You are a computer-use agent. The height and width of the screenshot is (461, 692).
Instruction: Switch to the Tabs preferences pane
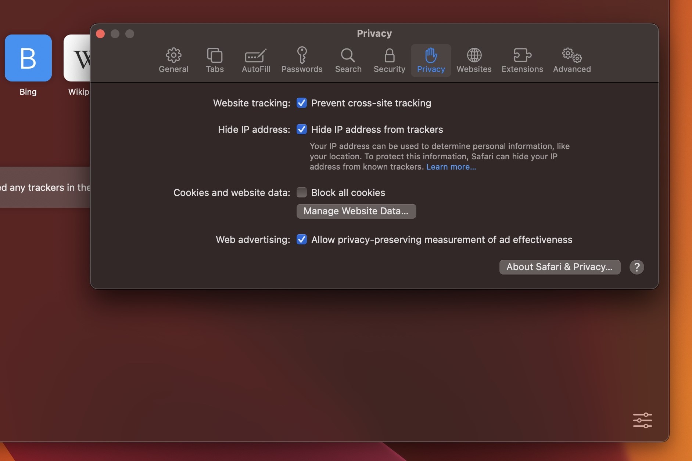coord(215,60)
